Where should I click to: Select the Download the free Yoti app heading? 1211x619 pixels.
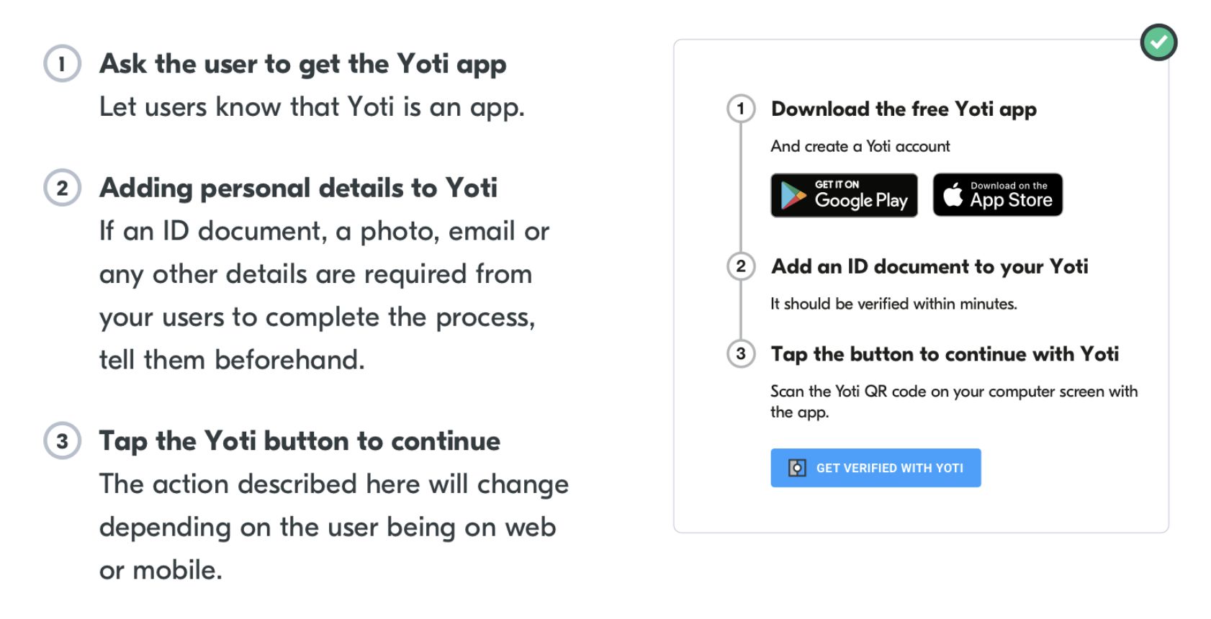pyautogui.click(x=904, y=109)
